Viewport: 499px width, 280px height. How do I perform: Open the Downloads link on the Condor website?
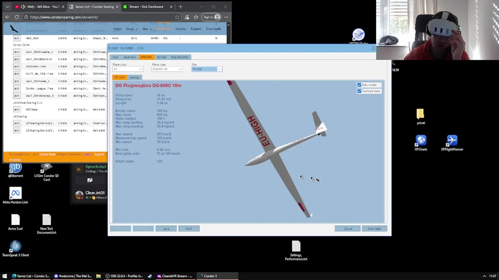tap(213, 29)
